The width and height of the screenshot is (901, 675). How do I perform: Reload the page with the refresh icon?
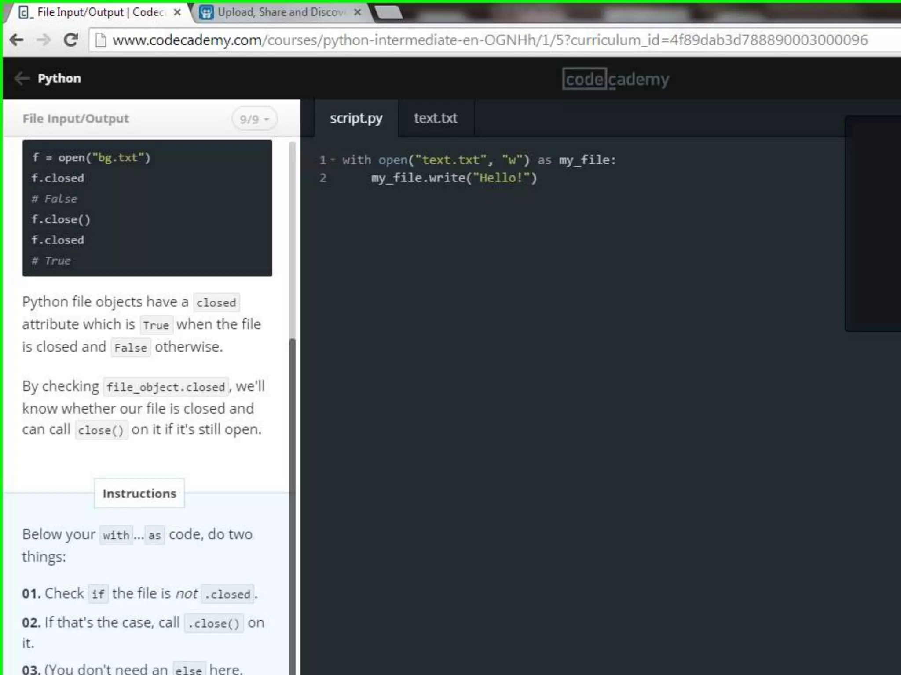70,40
